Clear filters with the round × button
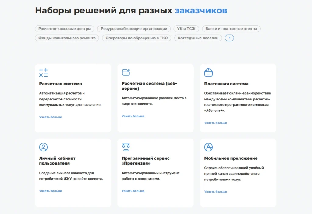Screen dimensions: 312x214 coord(229,38)
